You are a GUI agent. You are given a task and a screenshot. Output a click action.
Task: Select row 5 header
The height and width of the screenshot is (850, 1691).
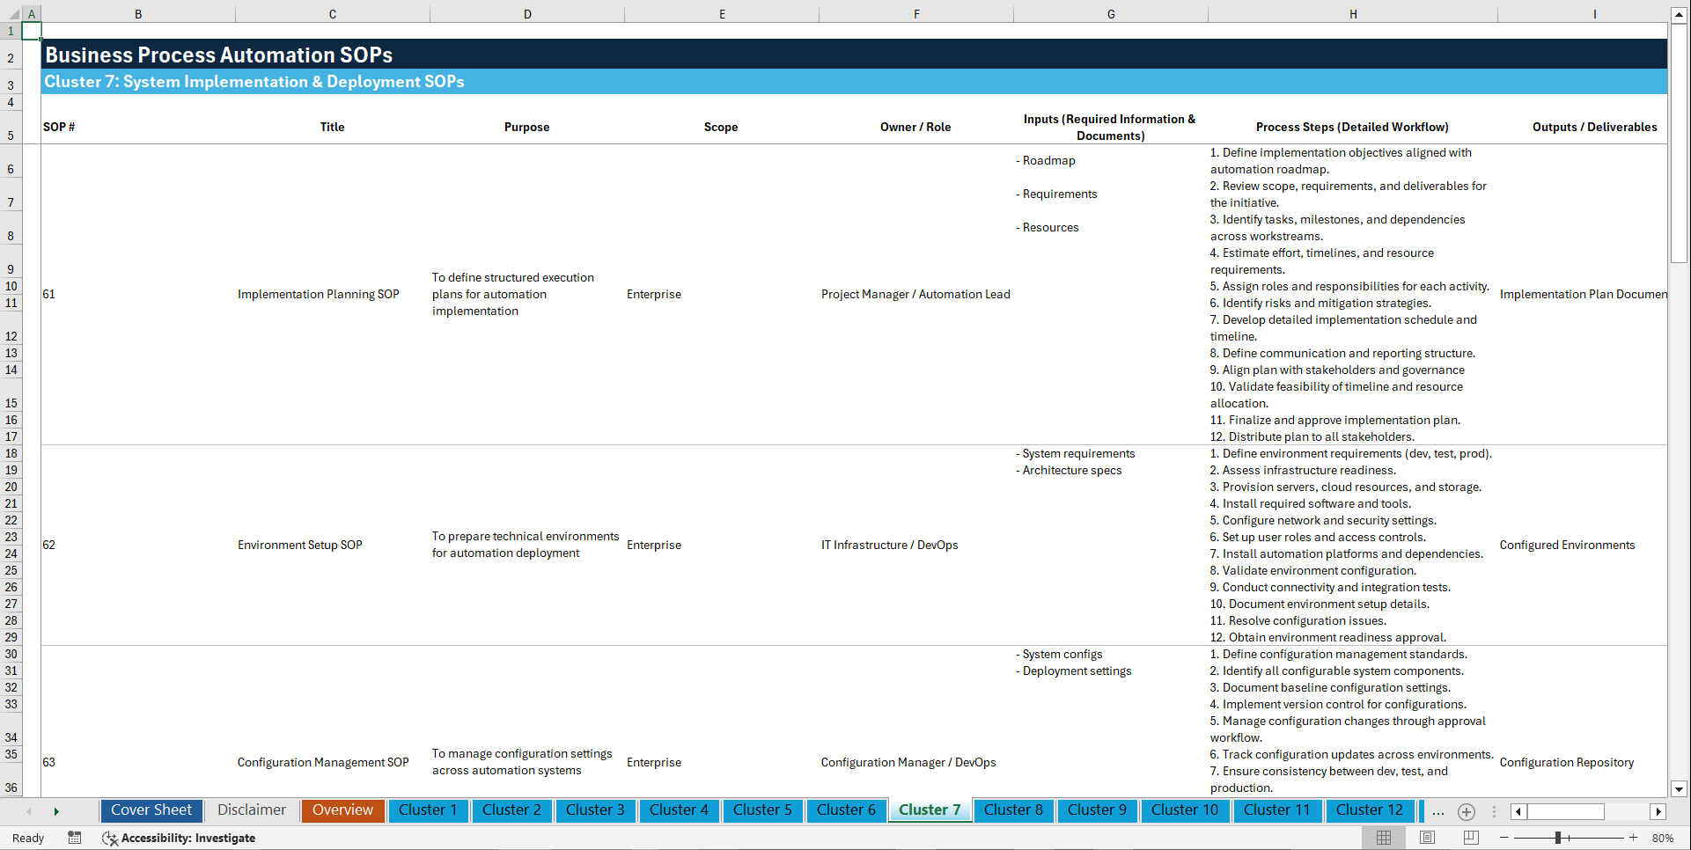(x=11, y=128)
